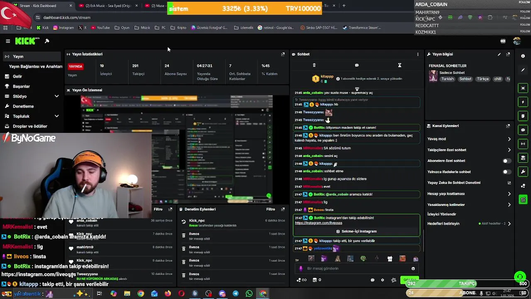This screenshot has height=299, width=531.
Task: Pop out the Yayın bilgisi panel
Action: [x=508, y=54]
